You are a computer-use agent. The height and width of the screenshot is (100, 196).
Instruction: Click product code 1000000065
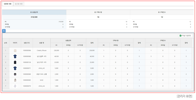[x=27, y=80]
